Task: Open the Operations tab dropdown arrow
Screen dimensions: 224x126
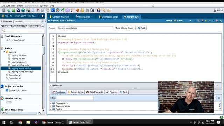Action: coord(92,16)
